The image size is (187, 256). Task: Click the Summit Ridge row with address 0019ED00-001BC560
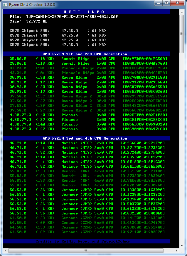click(88, 59)
